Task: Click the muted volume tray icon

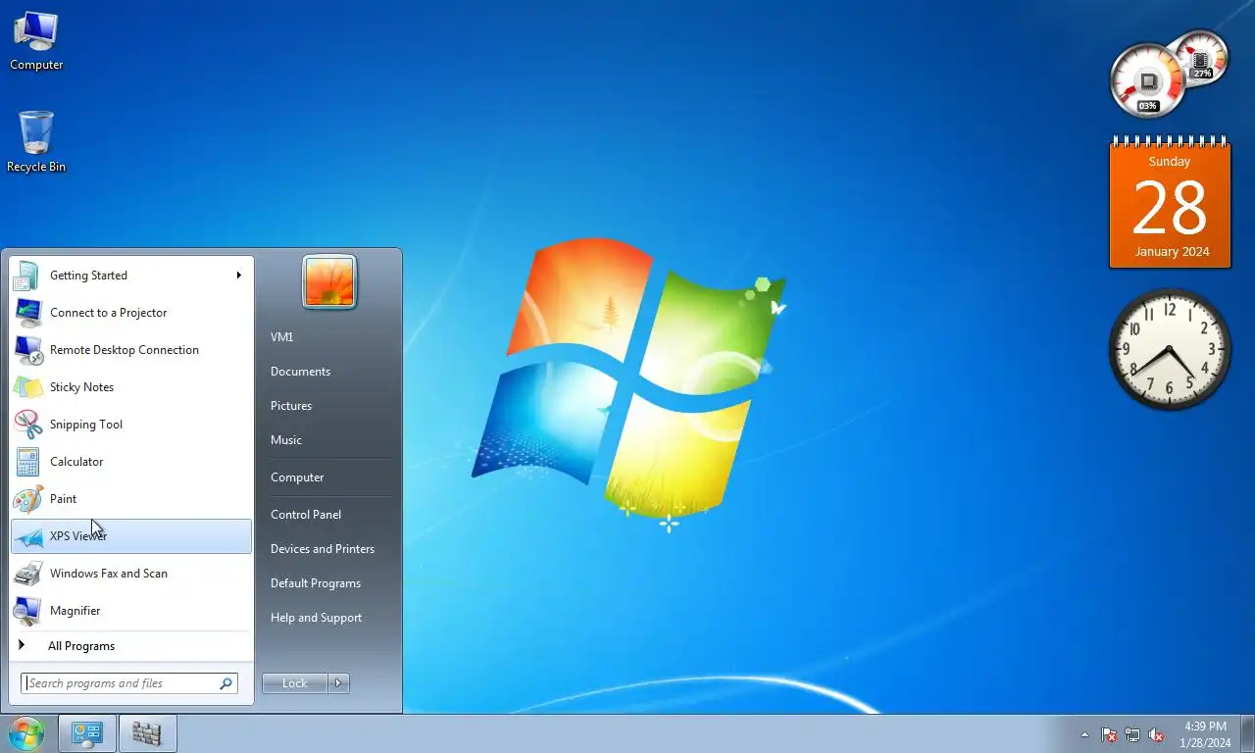Action: 1156,734
